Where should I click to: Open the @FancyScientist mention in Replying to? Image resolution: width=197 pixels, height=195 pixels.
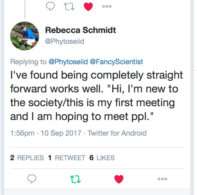click(x=117, y=61)
